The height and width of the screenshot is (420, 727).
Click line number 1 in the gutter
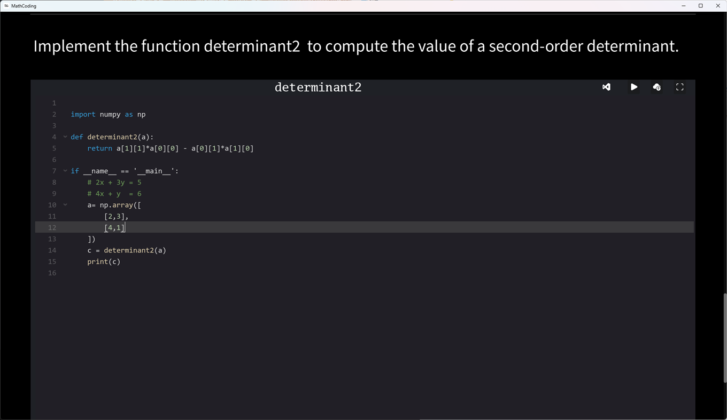(x=53, y=102)
